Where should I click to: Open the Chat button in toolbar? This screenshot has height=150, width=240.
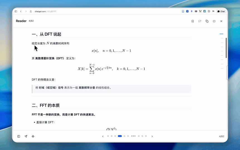[x=221, y=11]
